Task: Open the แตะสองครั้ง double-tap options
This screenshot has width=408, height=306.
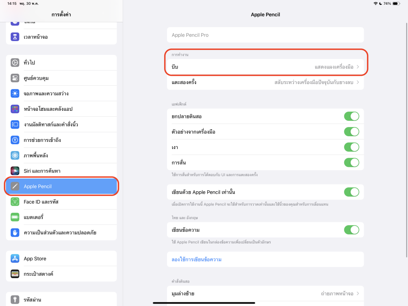Action: coord(265,82)
